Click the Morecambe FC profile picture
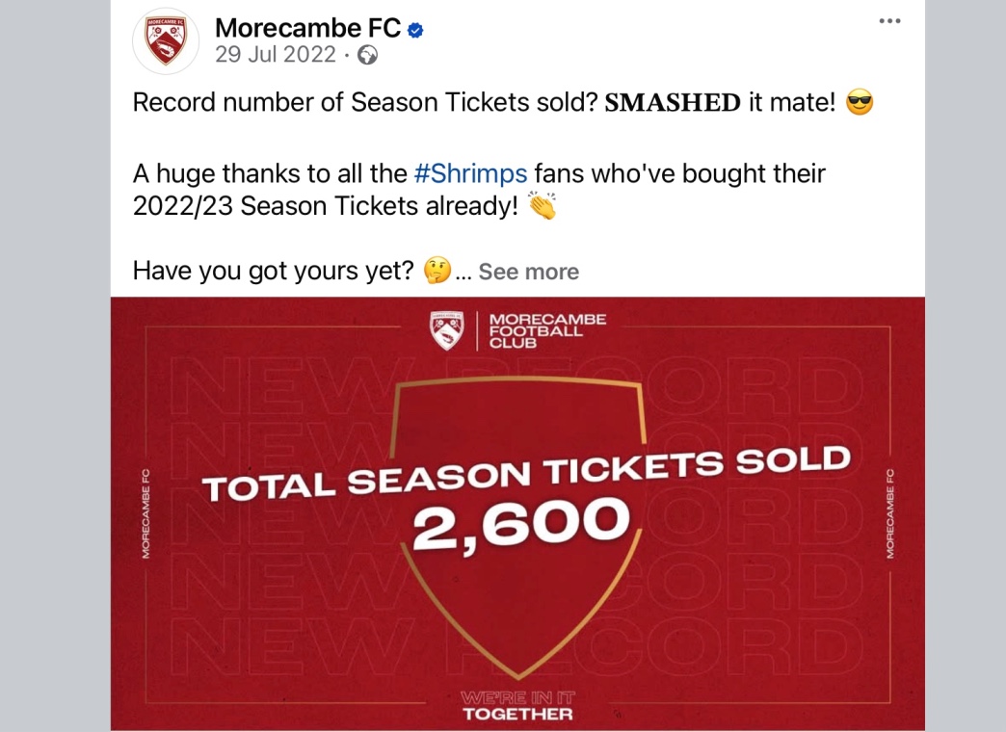Screen dimensions: 1006x732 pyautogui.click(x=166, y=41)
